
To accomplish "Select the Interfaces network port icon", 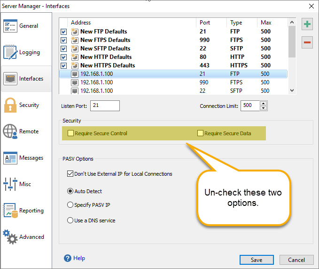I will click(10, 79).
